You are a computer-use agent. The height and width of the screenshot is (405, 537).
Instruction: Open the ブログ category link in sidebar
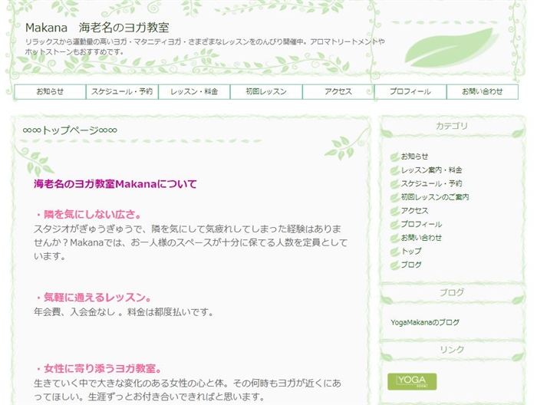point(411,265)
